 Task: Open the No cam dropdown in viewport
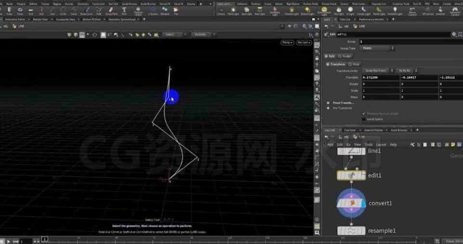(304, 42)
